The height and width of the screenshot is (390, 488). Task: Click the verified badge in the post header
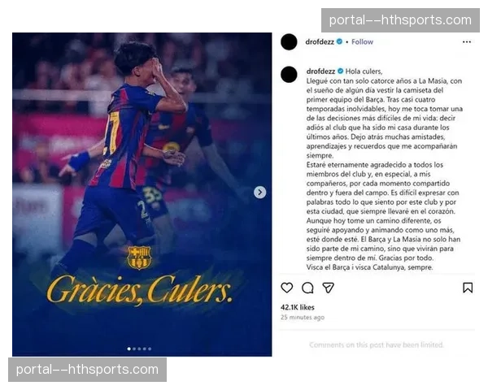[339, 41]
